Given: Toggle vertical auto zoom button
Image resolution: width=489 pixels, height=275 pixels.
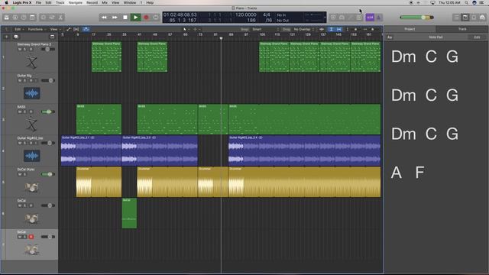Looking at the screenshot, I should pyautogui.click(x=331, y=29).
